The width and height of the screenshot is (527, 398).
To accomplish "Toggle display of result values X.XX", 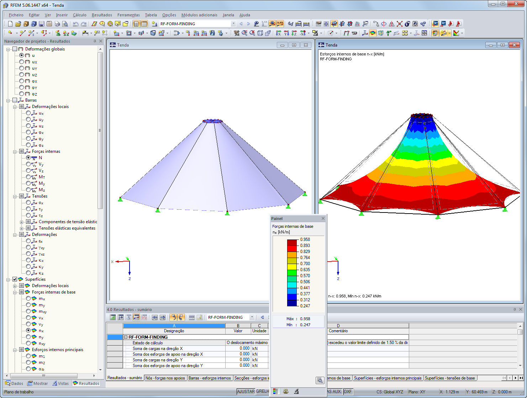I will 279,24.
